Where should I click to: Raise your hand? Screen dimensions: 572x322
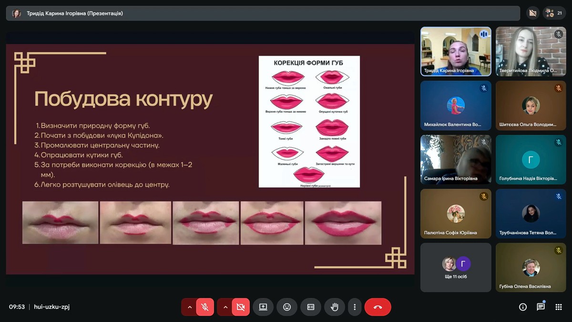335,307
